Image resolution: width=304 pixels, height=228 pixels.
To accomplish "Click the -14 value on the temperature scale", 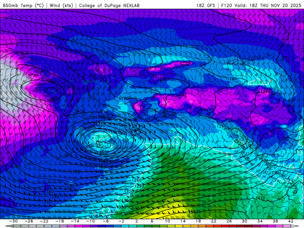I will tap(75, 221).
